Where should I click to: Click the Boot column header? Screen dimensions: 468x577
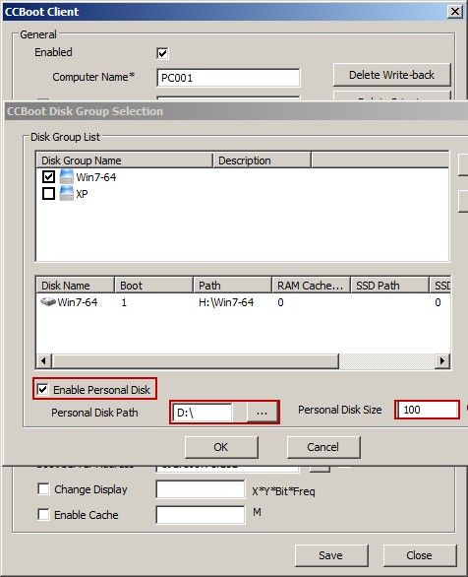(x=154, y=286)
